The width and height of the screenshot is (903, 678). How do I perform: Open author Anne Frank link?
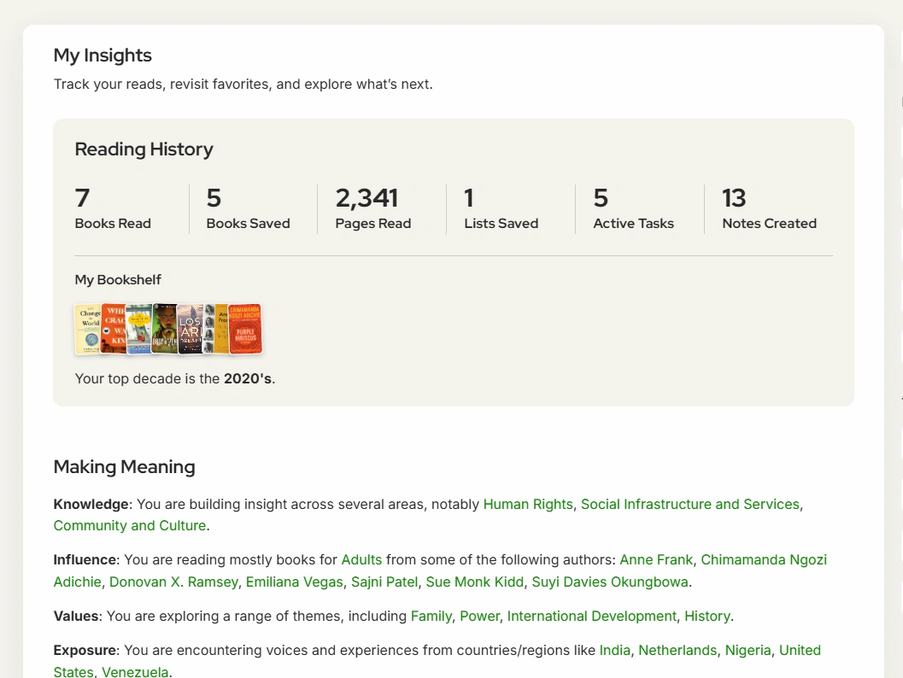tap(655, 559)
